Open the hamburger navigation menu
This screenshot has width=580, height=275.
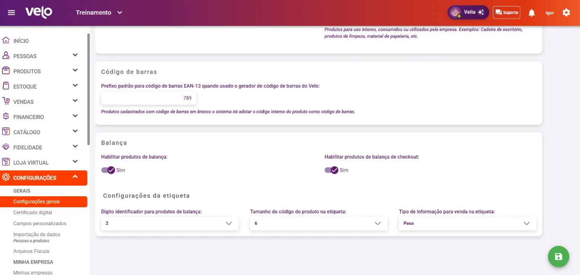pyautogui.click(x=11, y=13)
